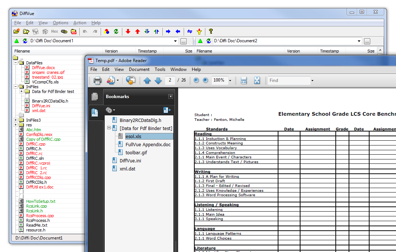Screen dimensions: 396x252
Task: Click the right Version column header
Action: coord(301,51)
